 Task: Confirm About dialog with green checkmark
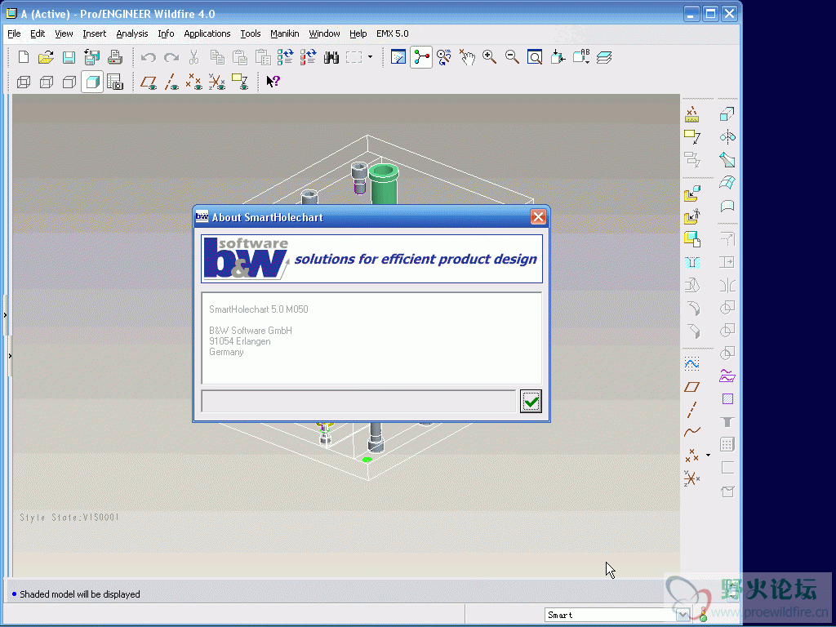531,402
